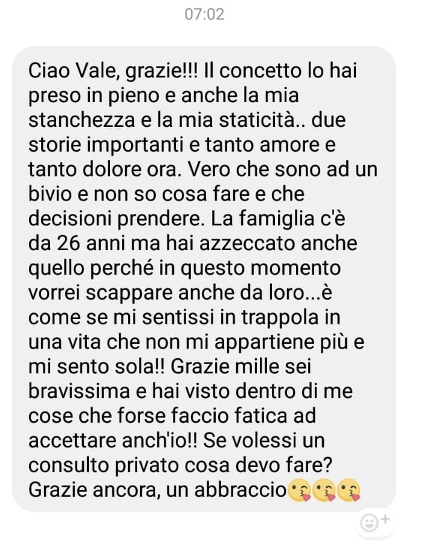
Task: Click the 07:02 timestamp
Action: [x=204, y=14]
